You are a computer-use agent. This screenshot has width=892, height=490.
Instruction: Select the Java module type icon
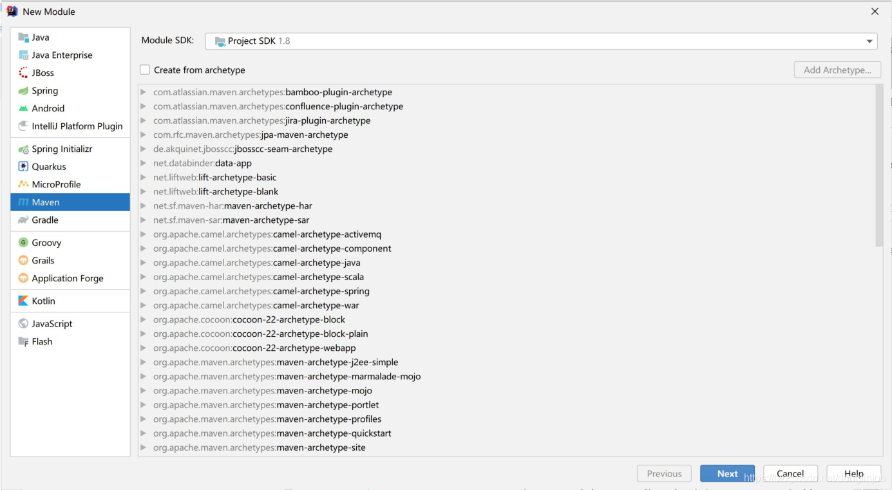[x=24, y=37]
